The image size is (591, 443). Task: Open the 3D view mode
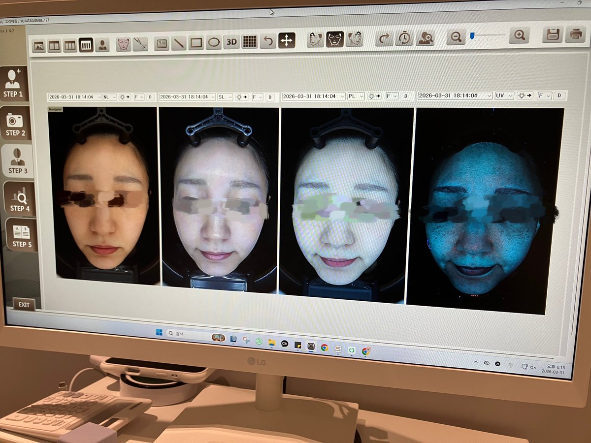coord(231,42)
